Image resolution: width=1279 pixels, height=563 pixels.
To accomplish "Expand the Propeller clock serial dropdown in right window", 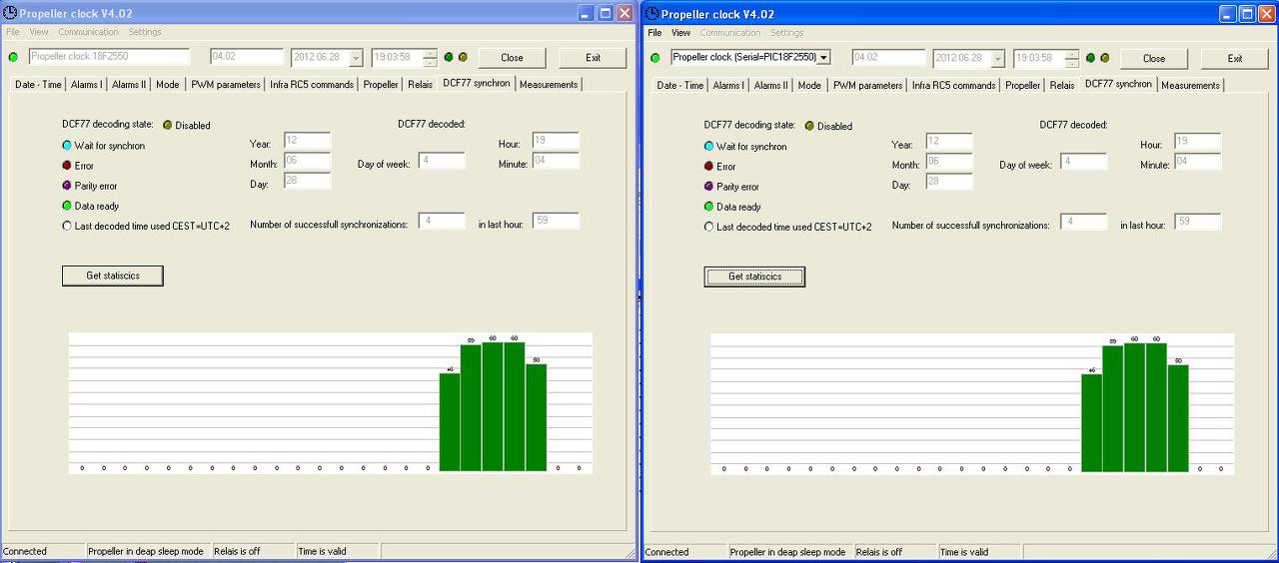I will click(823, 58).
